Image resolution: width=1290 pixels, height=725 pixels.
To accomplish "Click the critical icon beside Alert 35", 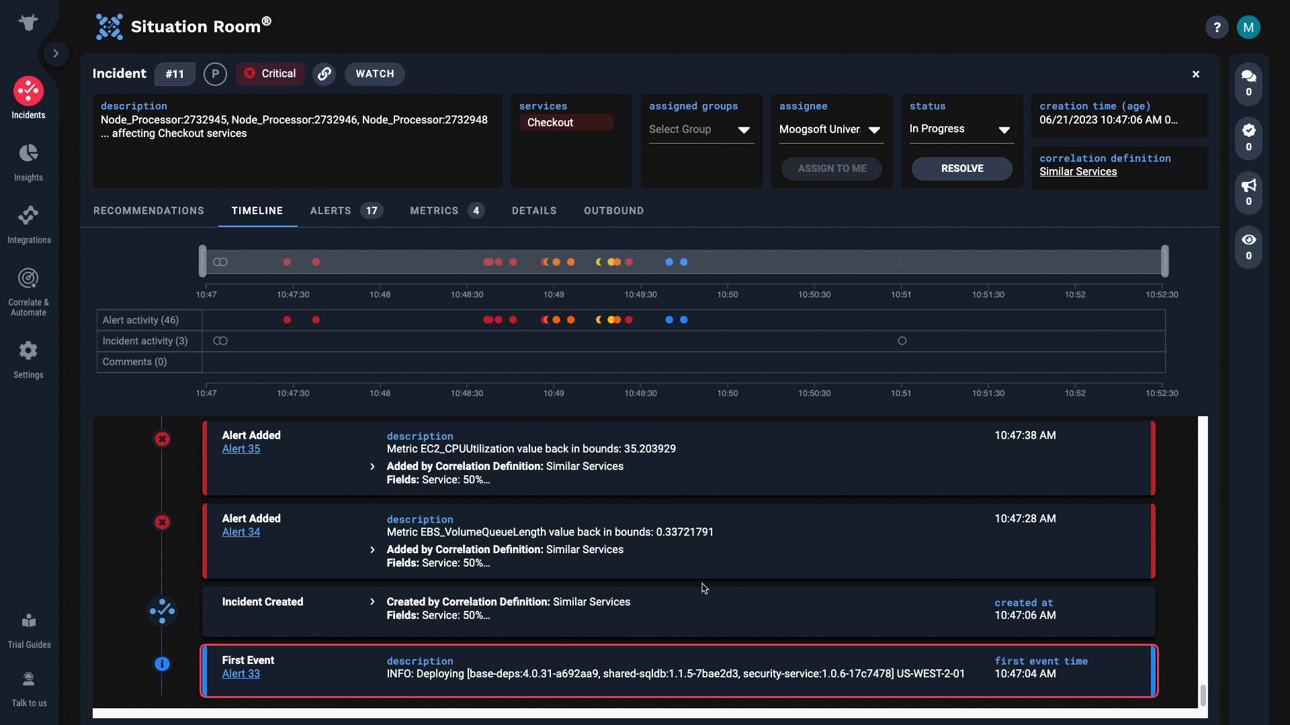I will [162, 439].
